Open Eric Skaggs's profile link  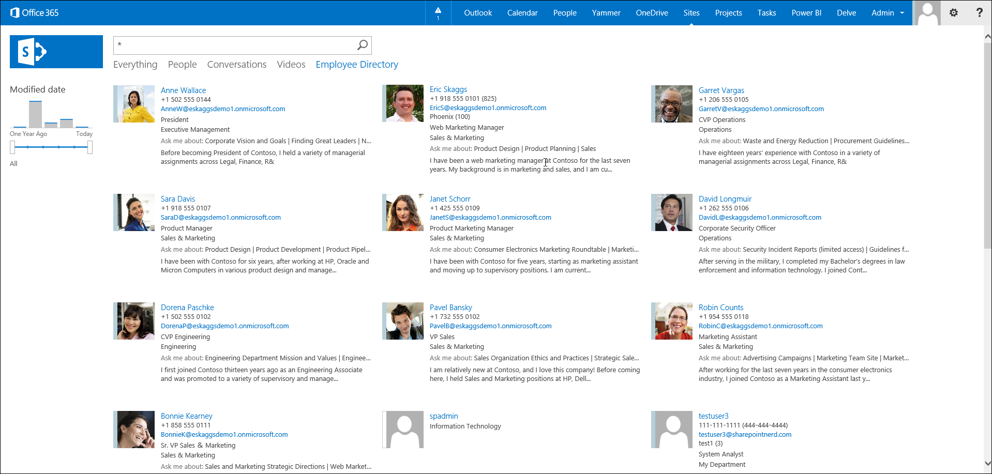pos(448,89)
